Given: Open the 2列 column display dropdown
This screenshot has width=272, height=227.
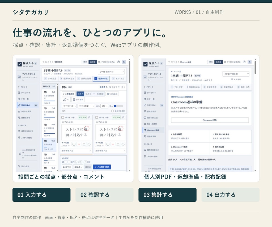Looking at the screenshot, I should (x=104, y=106).
